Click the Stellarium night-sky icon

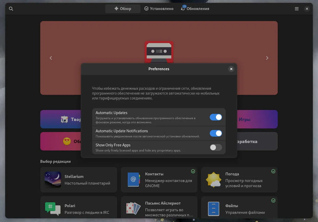click(53, 180)
